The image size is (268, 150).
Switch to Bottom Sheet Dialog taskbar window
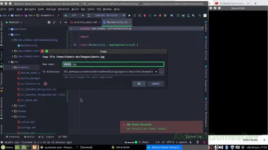coord(165,147)
